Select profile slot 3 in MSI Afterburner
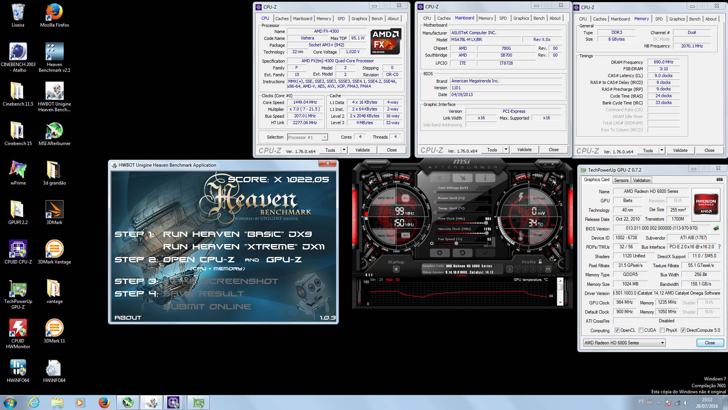 [x=525, y=269]
